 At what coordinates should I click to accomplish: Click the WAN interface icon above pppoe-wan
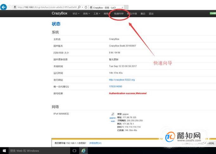113,114
